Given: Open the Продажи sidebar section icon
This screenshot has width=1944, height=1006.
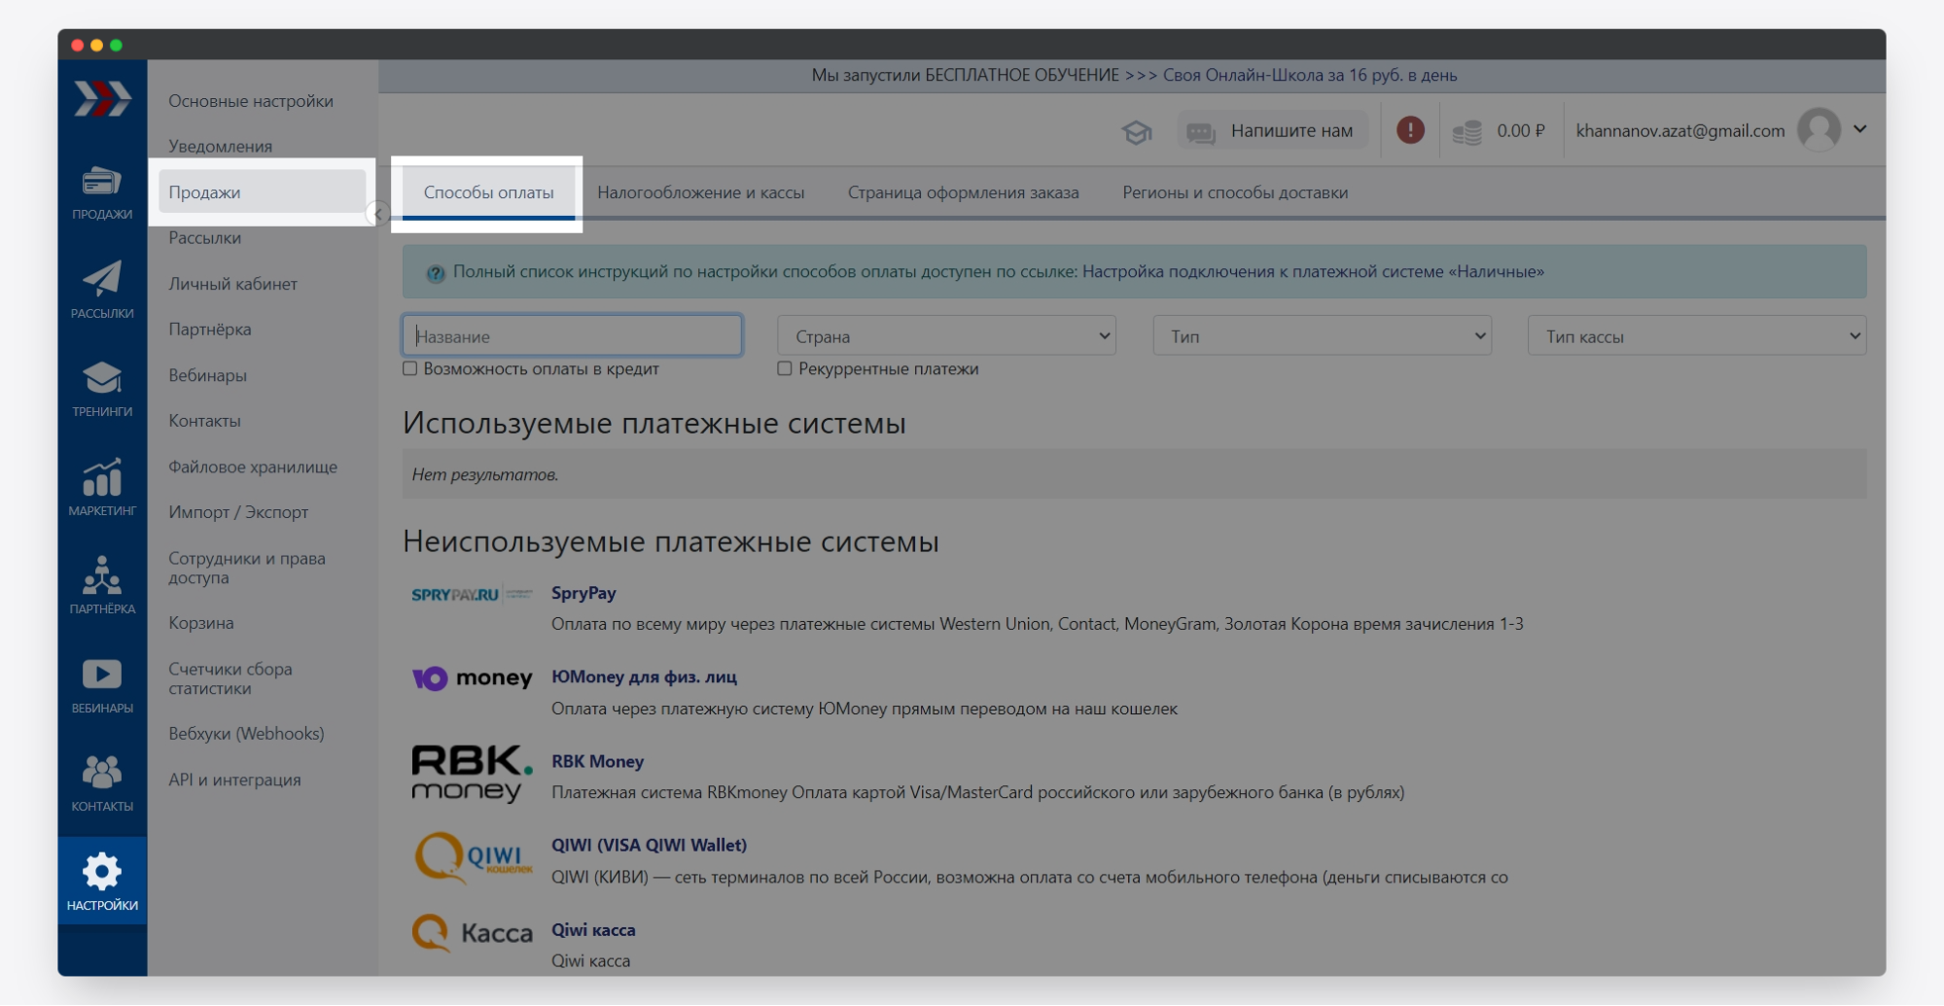Looking at the screenshot, I should tap(101, 184).
